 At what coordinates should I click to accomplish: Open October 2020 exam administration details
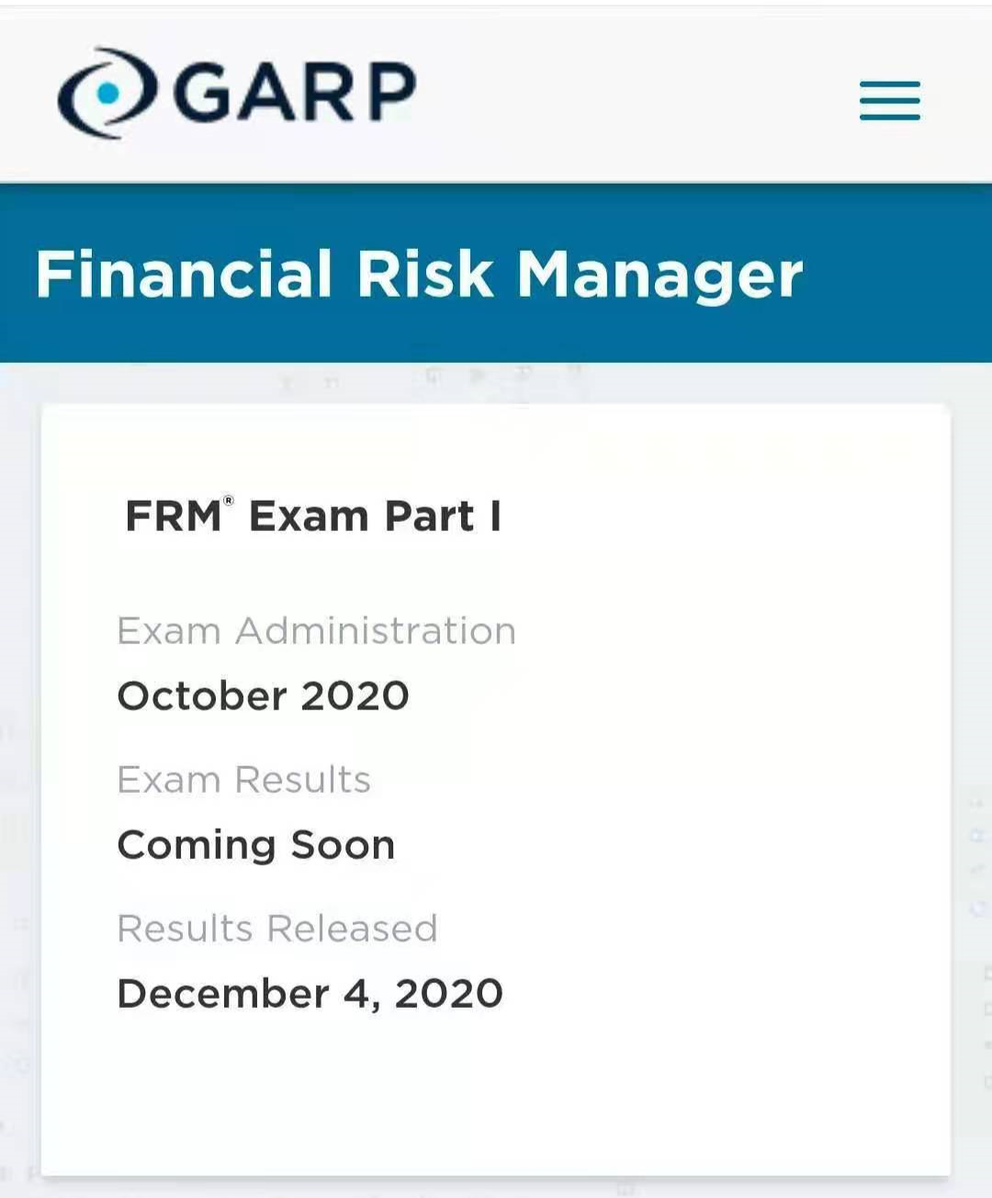point(263,695)
